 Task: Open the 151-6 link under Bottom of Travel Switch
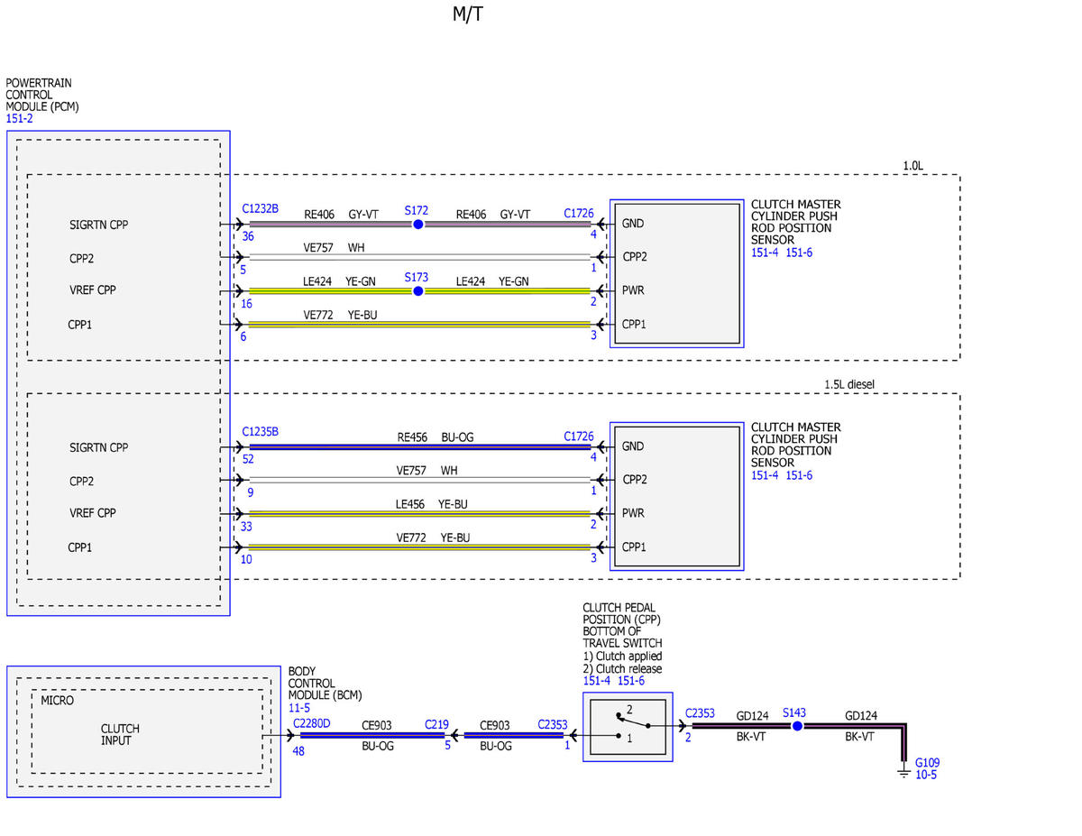630,681
